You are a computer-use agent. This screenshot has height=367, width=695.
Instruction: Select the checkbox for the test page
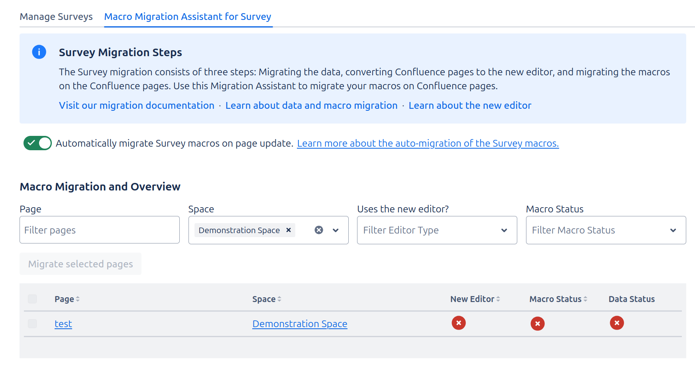[x=32, y=324]
